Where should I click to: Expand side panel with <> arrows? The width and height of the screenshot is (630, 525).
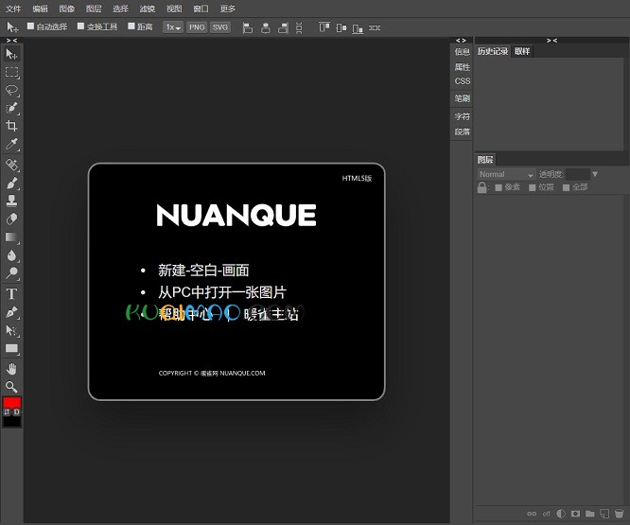click(x=461, y=40)
